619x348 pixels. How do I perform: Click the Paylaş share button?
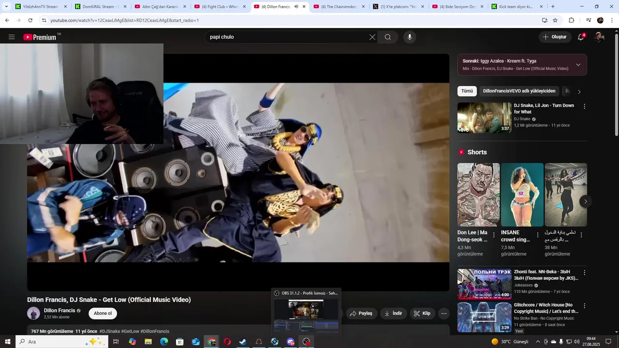361,313
